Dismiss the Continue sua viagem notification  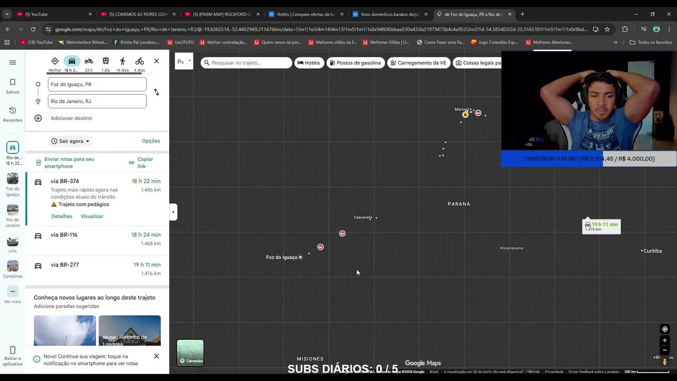[x=157, y=356]
